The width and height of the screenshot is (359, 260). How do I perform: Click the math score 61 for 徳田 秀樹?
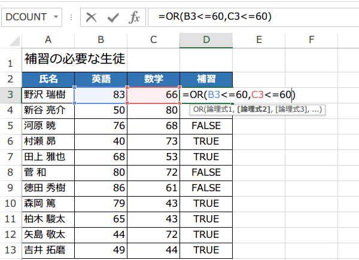coord(153,188)
